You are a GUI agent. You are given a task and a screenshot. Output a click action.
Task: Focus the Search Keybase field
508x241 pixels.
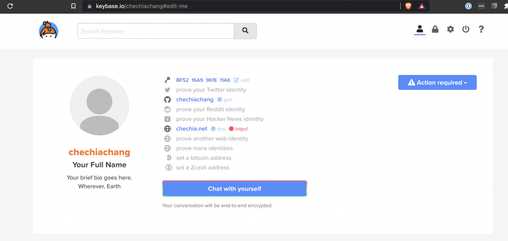coord(155,31)
